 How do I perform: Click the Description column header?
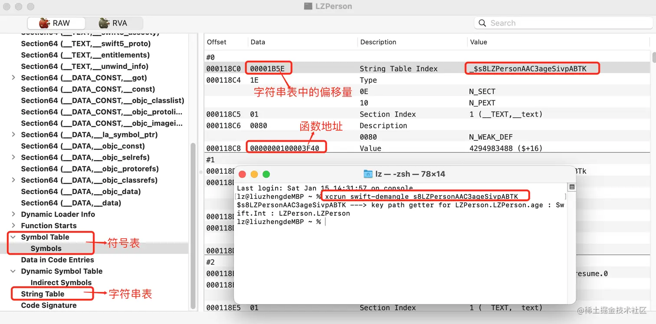tap(378, 42)
